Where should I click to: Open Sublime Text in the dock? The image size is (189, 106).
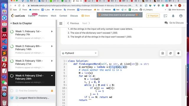4,53
